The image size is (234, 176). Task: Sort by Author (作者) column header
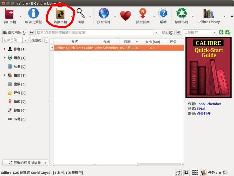tap(106, 42)
